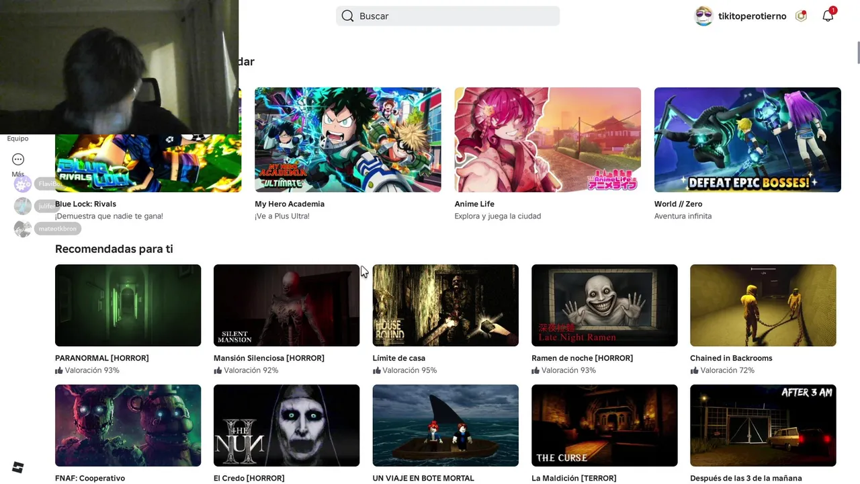The height and width of the screenshot is (484, 860).
Task: Open House Bound game thumbnail
Action: coord(445,305)
